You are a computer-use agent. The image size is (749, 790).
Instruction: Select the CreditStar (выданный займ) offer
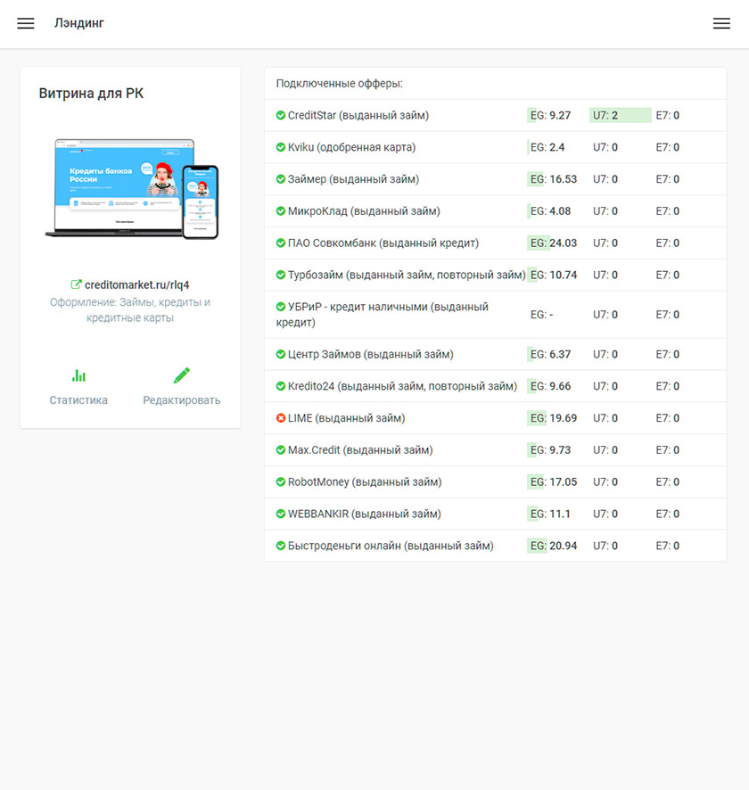tap(358, 115)
